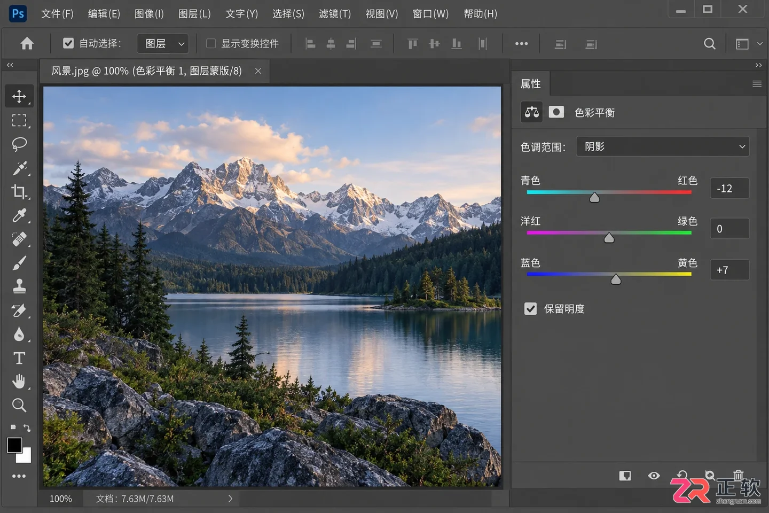Select the Lasso tool
The height and width of the screenshot is (513, 769).
[19, 144]
